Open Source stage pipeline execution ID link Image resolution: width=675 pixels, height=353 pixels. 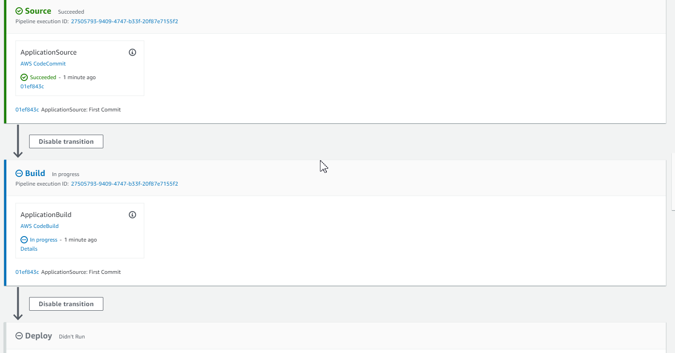tap(124, 21)
